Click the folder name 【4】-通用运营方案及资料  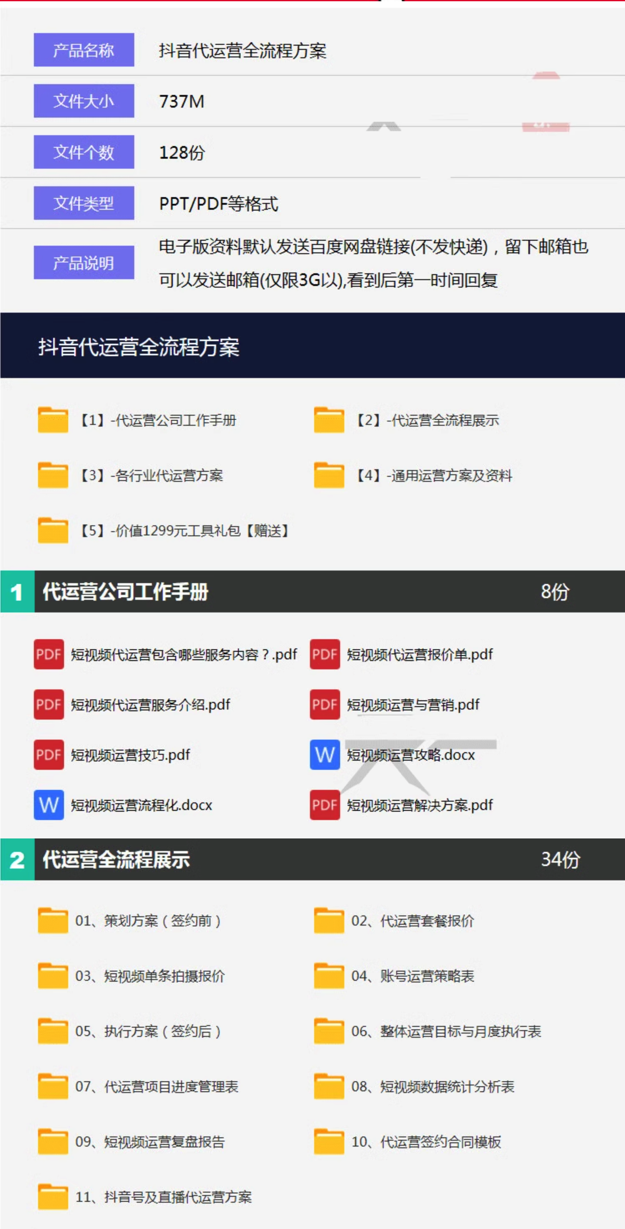pyautogui.click(x=433, y=476)
